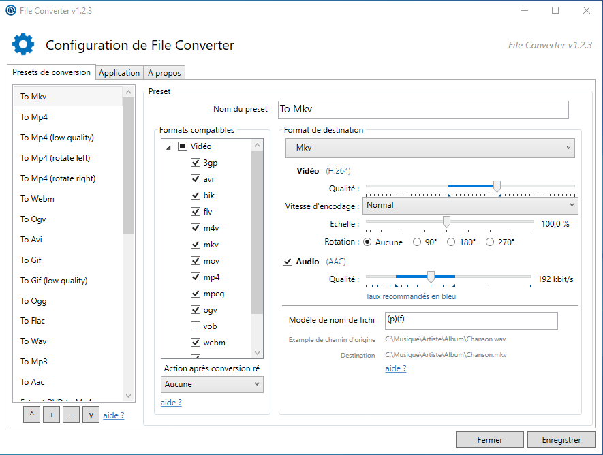
Task: Click the gear icon beside the configuration title
Action: point(23,44)
